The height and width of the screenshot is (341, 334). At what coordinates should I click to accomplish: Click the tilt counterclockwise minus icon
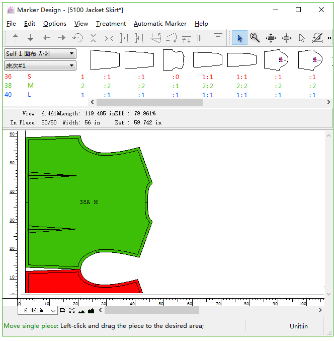coord(171,38)
